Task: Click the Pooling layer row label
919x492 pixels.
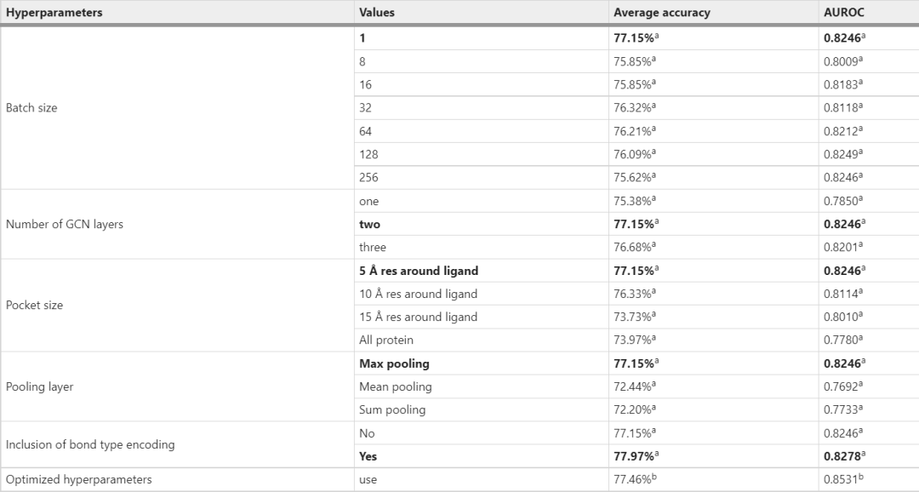Action: [x=39, y=386]
